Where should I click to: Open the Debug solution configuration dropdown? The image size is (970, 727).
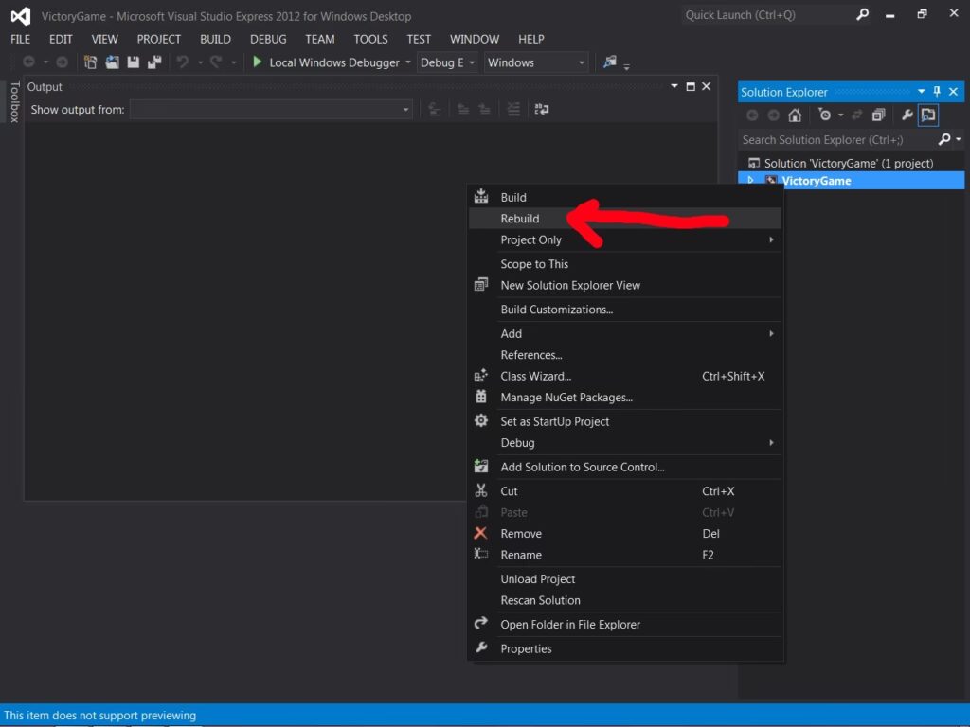447,62
